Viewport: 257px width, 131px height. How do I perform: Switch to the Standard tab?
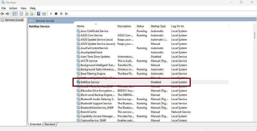coord(50,124)
